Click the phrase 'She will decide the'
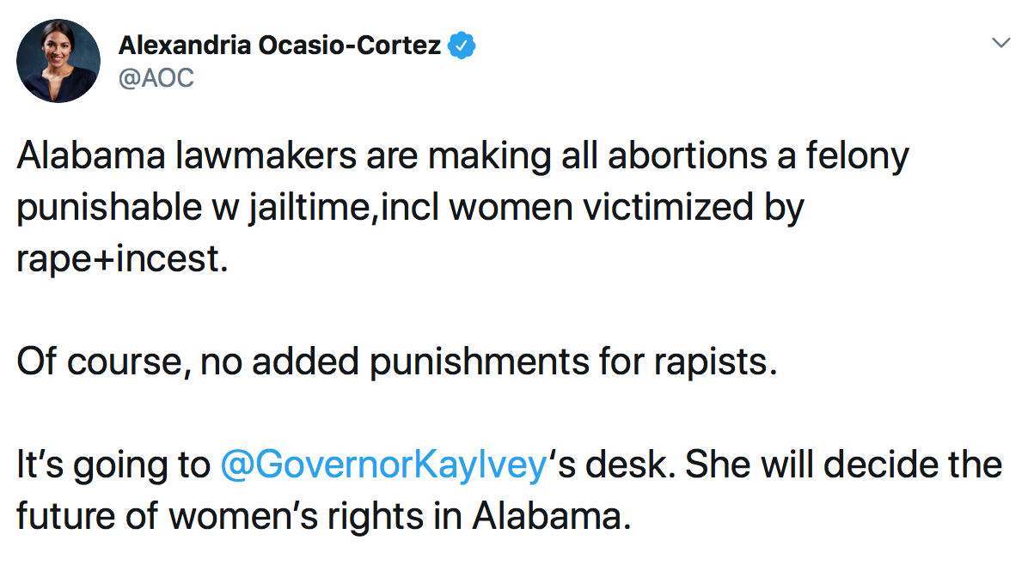The width and height of the screenshot is (1028, 577). 844,465
